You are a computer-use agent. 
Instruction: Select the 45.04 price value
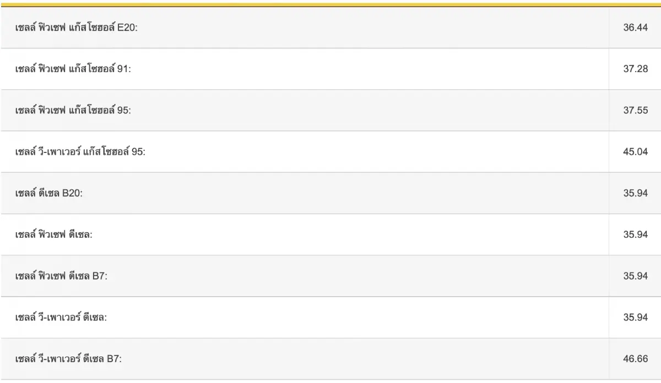point(635,152)
